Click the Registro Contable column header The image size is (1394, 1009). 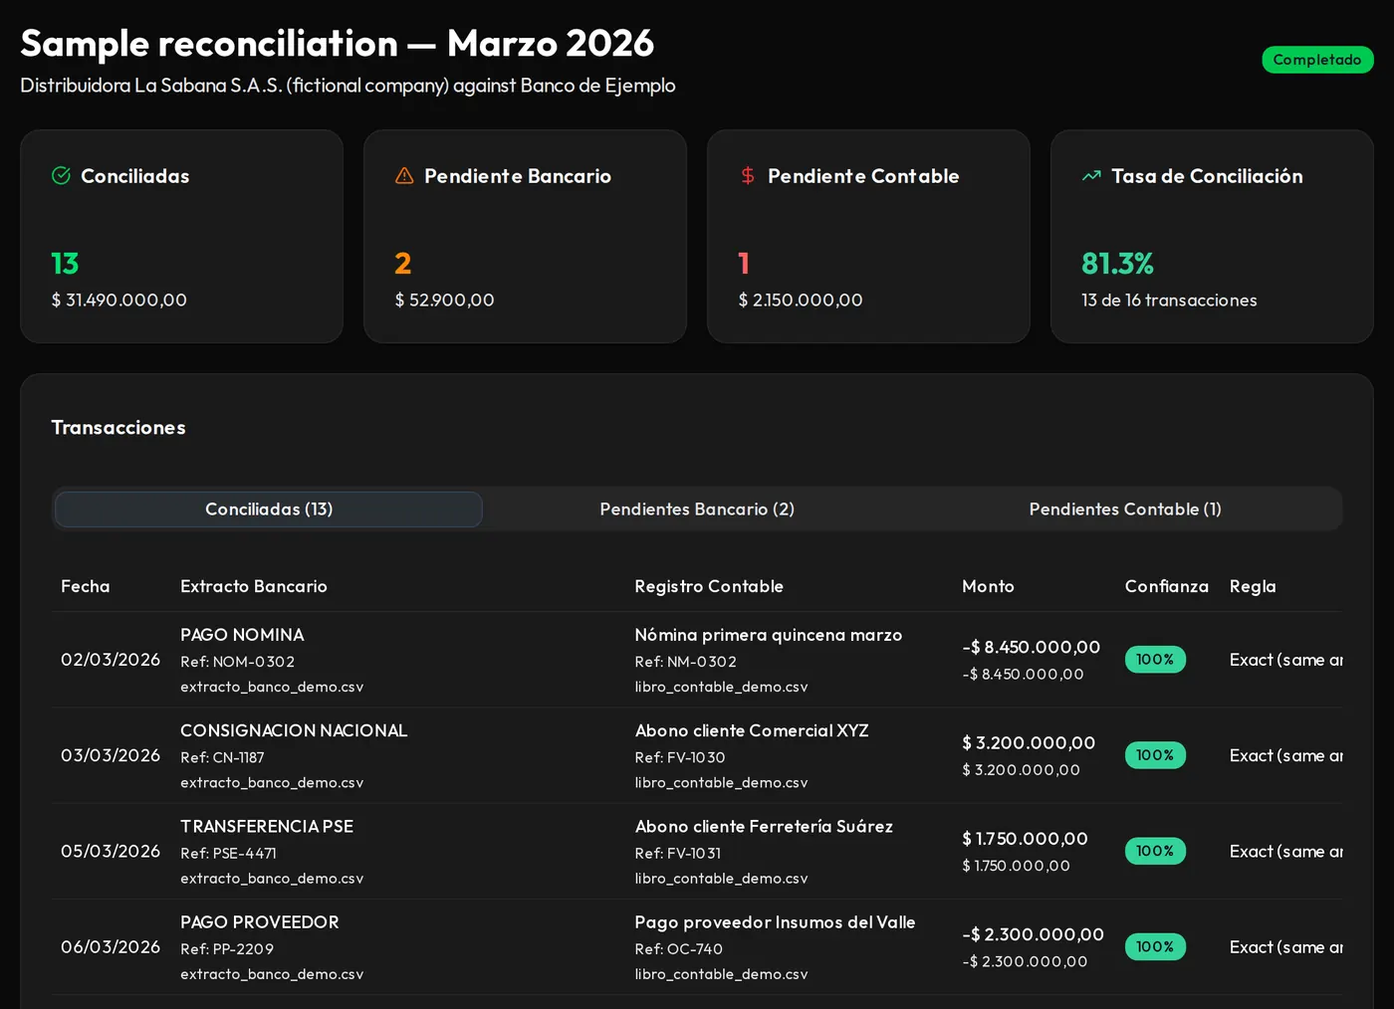(709, 587)
